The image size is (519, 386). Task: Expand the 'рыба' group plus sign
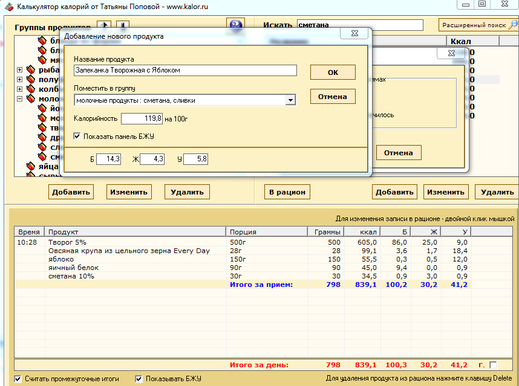click(19, 69)
